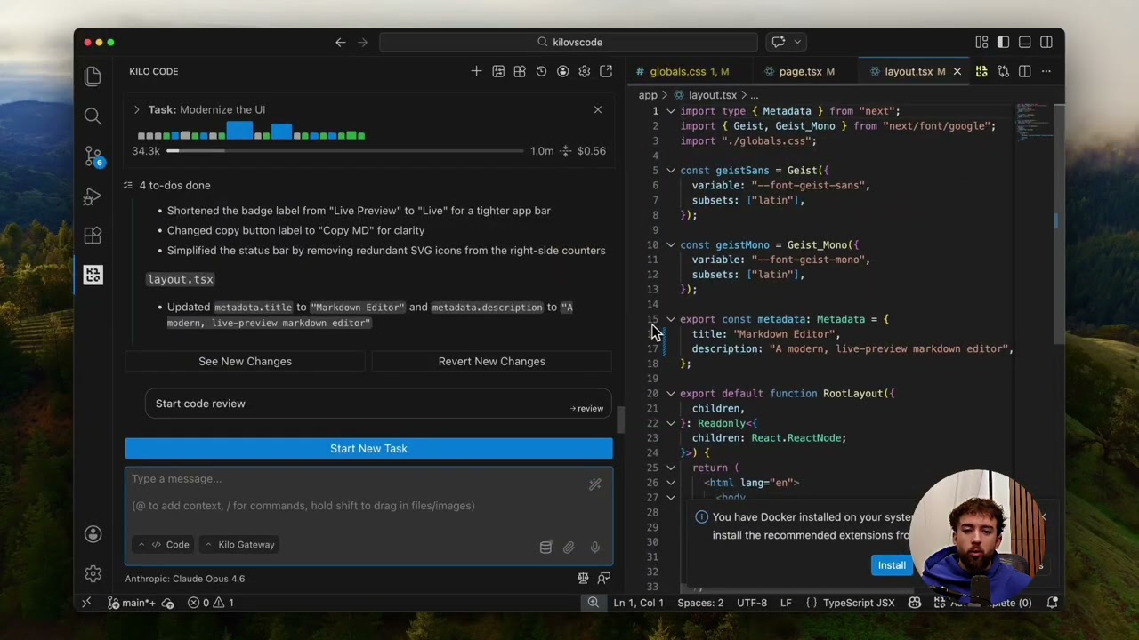
Task: Click Revert New Changes button
Action: [491, 361]
